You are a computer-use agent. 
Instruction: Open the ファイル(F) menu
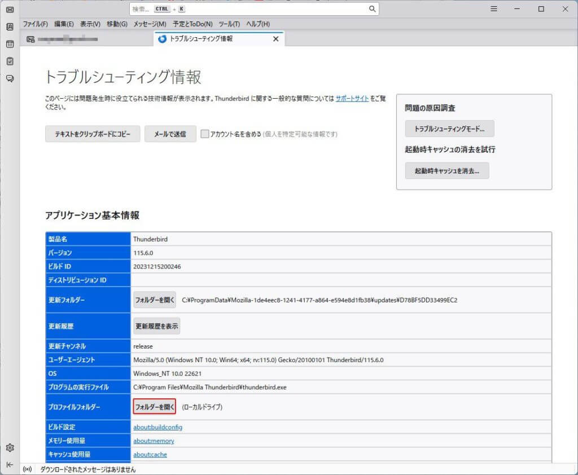[x=35, y=24]
